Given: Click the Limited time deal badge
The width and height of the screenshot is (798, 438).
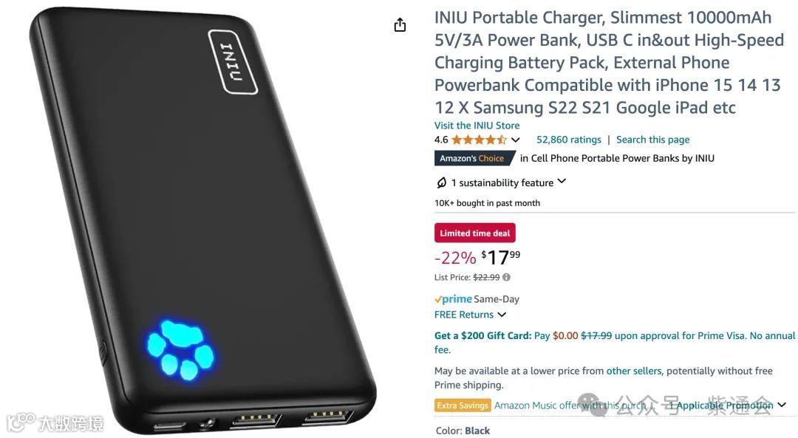Looking at the screenshot, I should (x=475, y=233).
